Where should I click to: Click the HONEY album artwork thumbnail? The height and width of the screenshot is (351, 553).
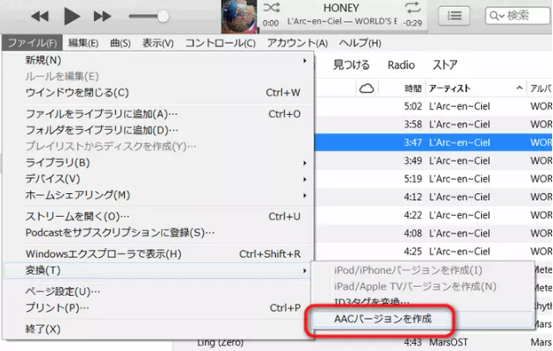point(239,17)
